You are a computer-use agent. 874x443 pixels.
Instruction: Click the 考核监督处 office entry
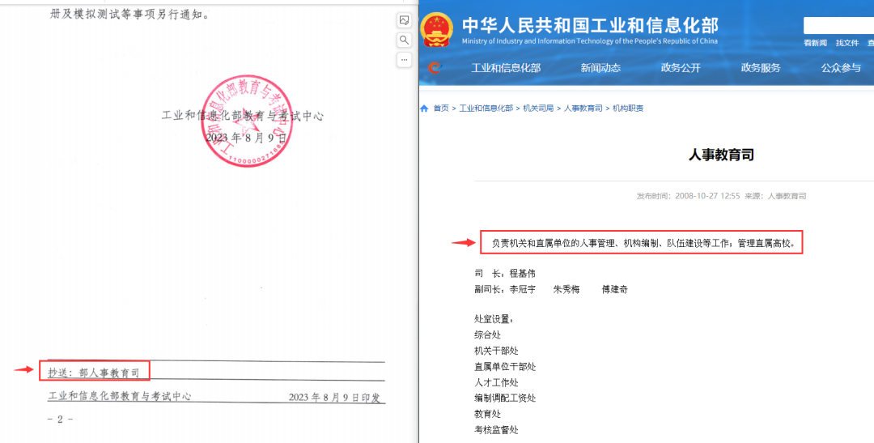tap(496, 430)
